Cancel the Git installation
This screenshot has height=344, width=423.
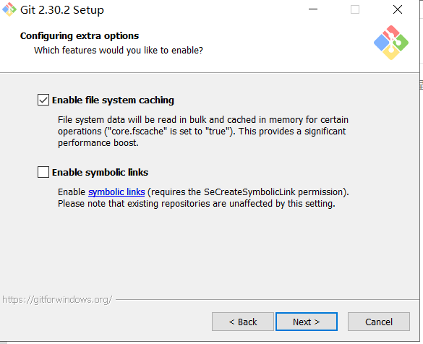point(379,322)
